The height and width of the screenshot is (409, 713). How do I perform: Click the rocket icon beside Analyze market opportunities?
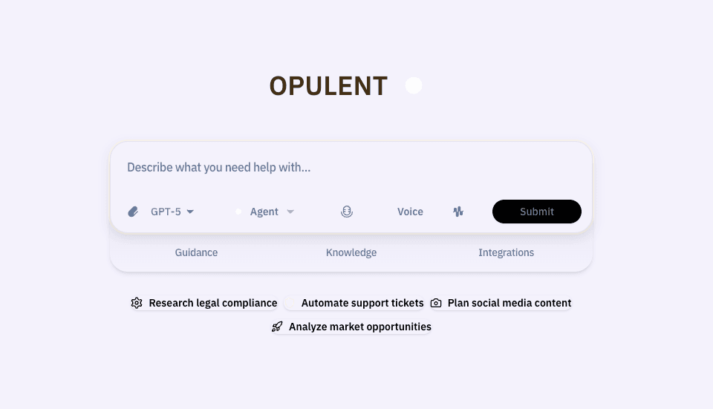tap(277, 327)
